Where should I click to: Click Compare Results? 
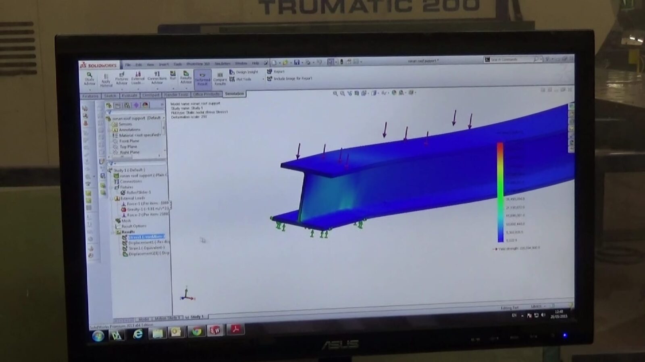pyautogui.click(x=220, y=79)
